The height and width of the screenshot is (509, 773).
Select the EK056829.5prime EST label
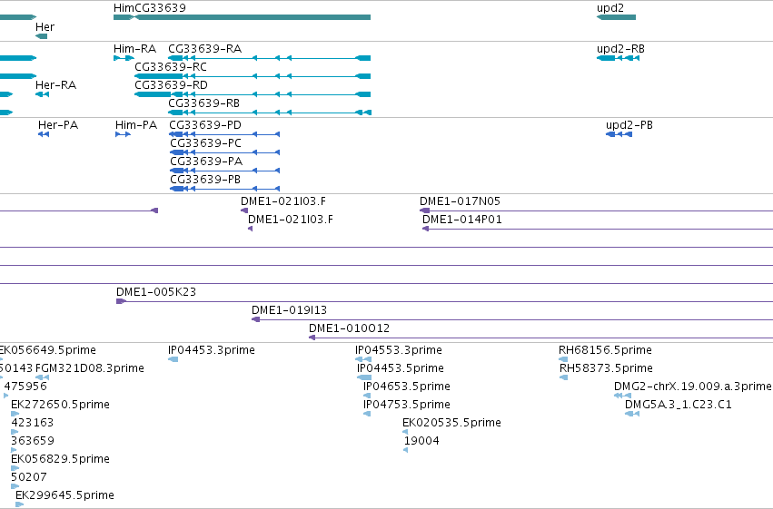click(60, 459)
